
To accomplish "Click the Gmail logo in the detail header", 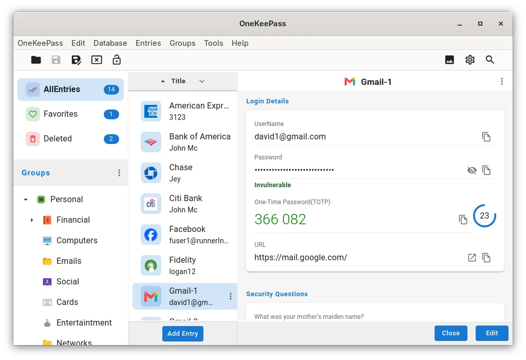I will pyautogui.click(x=349, y=82).
